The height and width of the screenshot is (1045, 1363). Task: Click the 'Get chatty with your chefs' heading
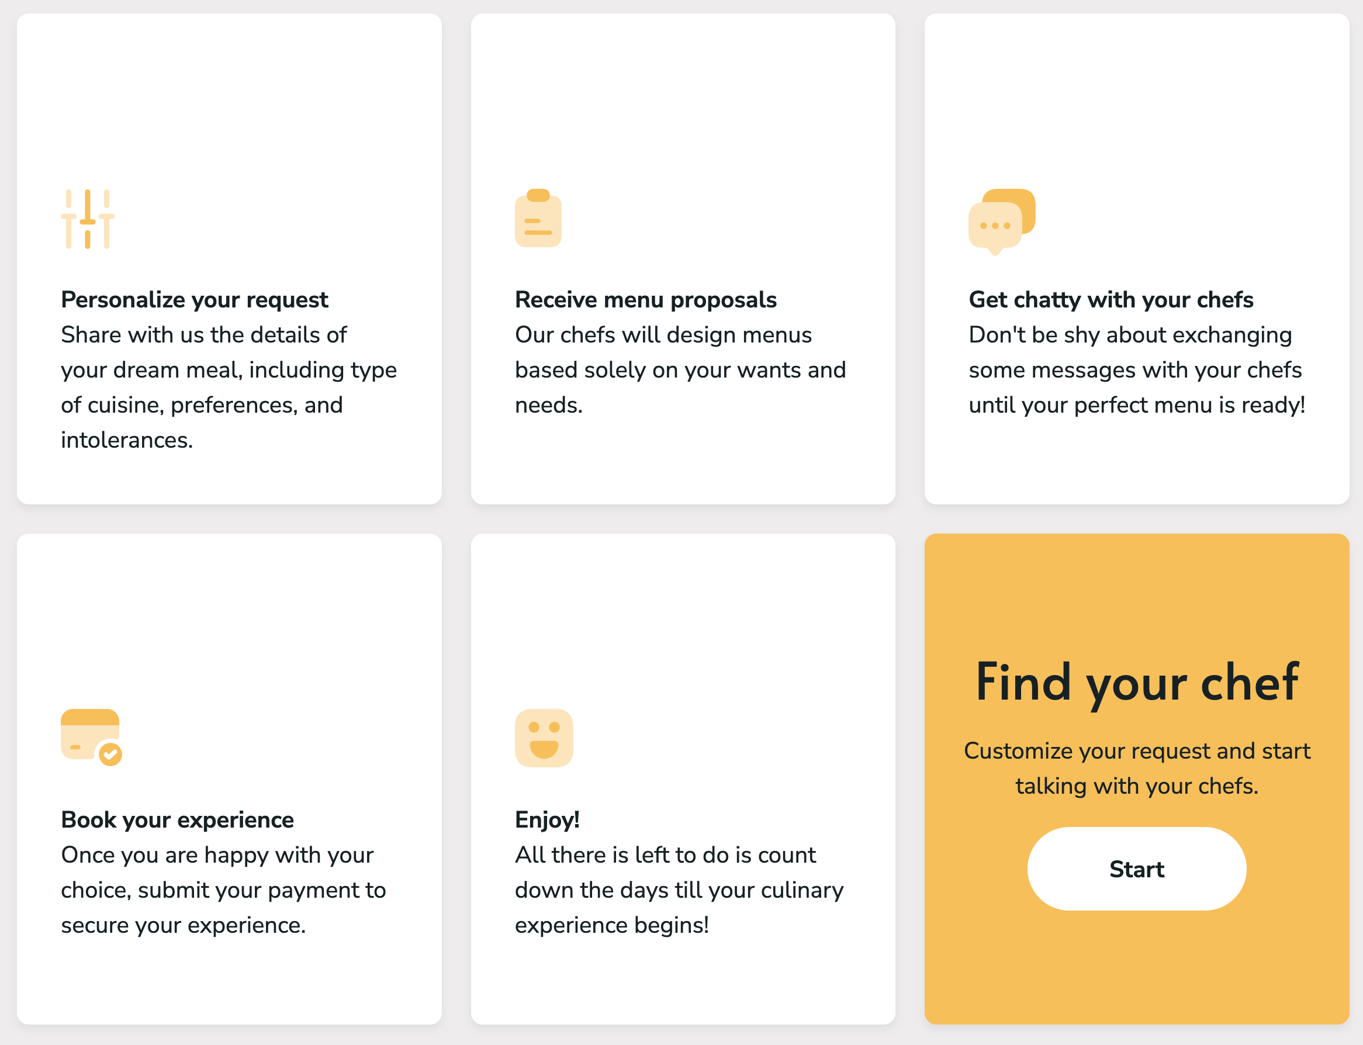click(x=1111, y=300)
